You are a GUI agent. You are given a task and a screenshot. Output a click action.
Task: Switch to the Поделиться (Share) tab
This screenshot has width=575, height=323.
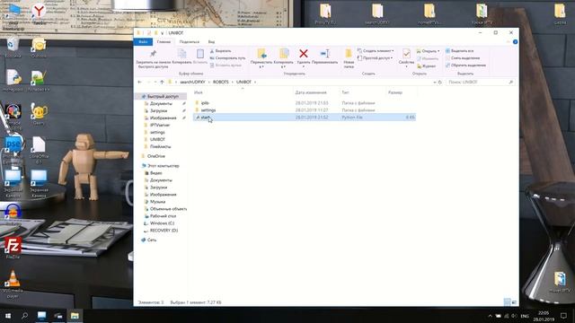pyautogui.click(x=190, y=42)
